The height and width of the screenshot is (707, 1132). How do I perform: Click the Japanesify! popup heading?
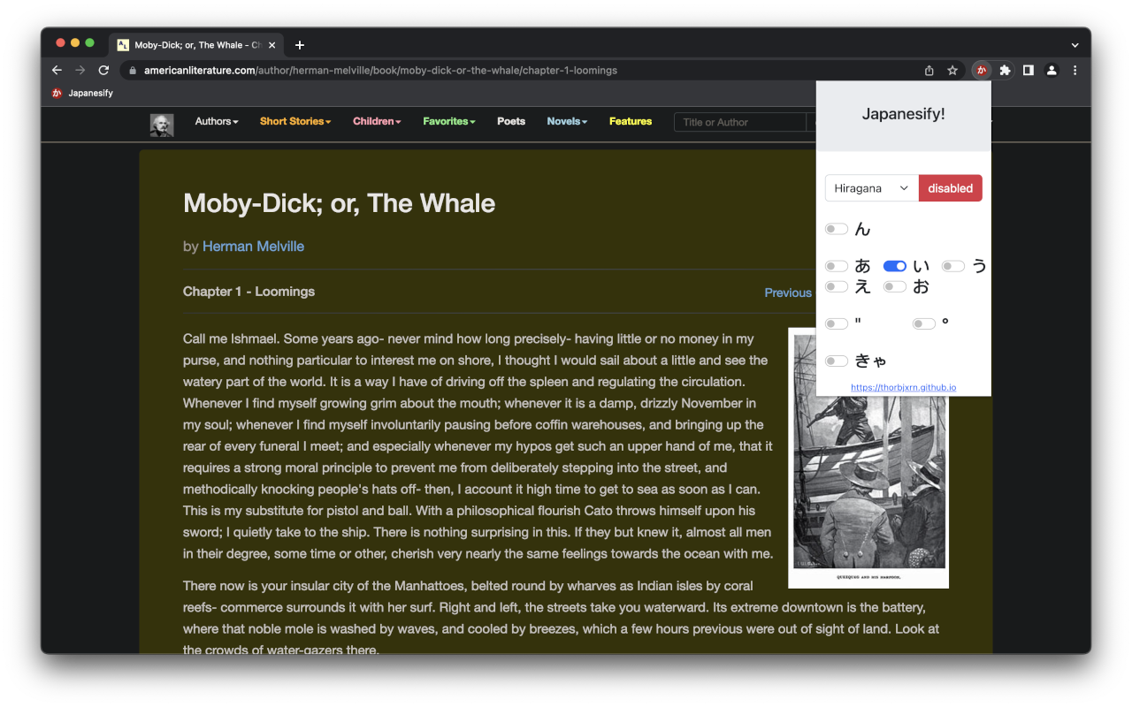click(904, 114)
